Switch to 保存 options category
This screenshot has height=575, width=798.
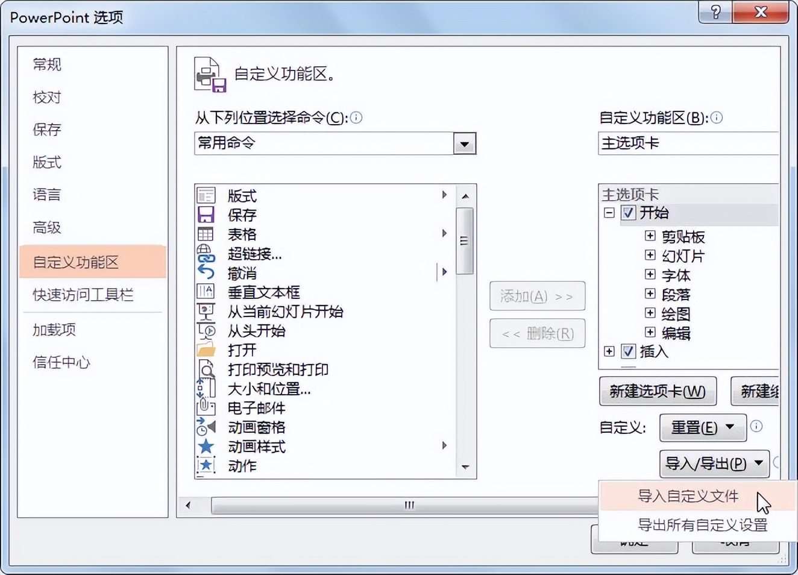[x=92, y=130]
